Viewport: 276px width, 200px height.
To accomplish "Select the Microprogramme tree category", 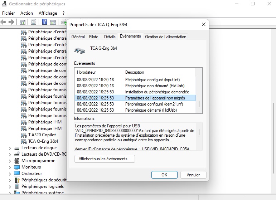I will pyautogui.click(x=38, y=161).
